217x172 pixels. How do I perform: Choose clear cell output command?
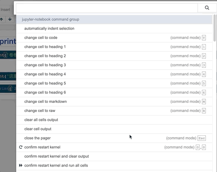click(x=38, y=129)
